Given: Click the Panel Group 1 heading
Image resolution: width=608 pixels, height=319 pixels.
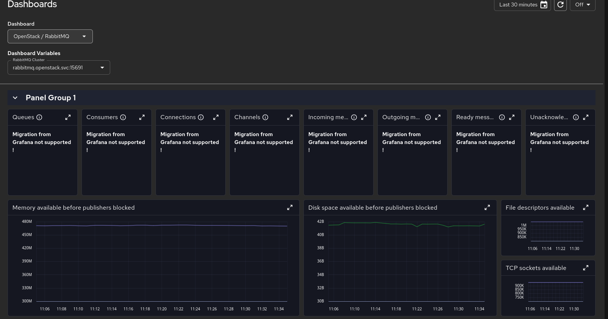Looking at the screenshot, I should [x=51, y=98].
